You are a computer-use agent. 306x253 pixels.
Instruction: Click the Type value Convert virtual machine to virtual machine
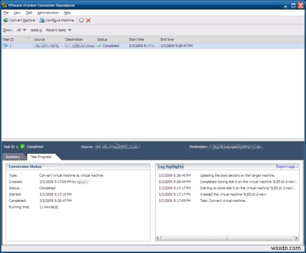tap(71, 175)
